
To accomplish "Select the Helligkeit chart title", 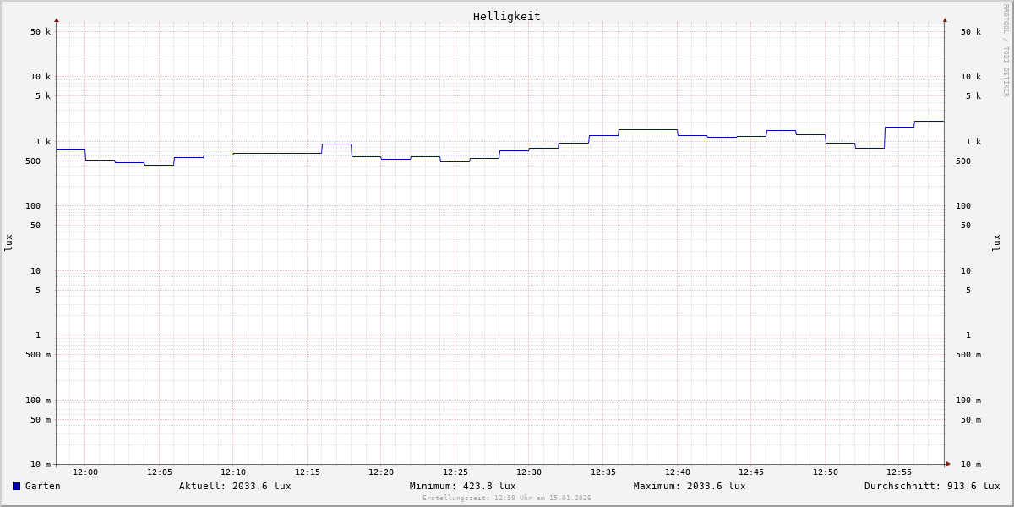I will click(x=506, y=16).
